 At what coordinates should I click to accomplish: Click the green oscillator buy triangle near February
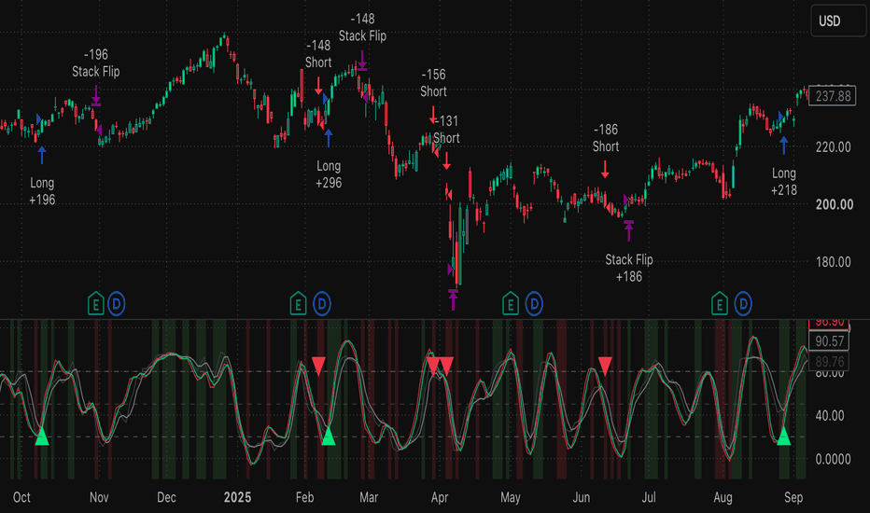tap(328, 436)
